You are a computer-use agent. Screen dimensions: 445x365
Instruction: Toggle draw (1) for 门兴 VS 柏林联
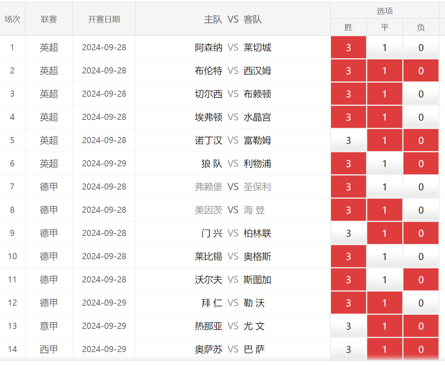point(384,233)
